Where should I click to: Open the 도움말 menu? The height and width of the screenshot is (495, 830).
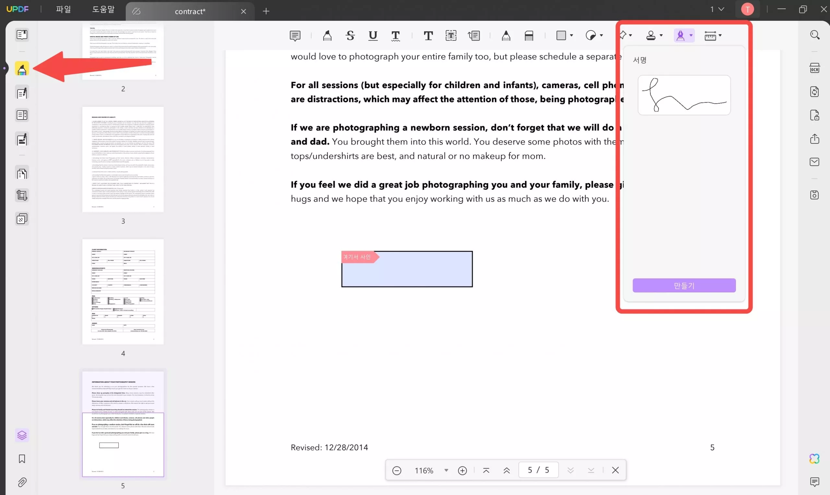click(103, 10)
